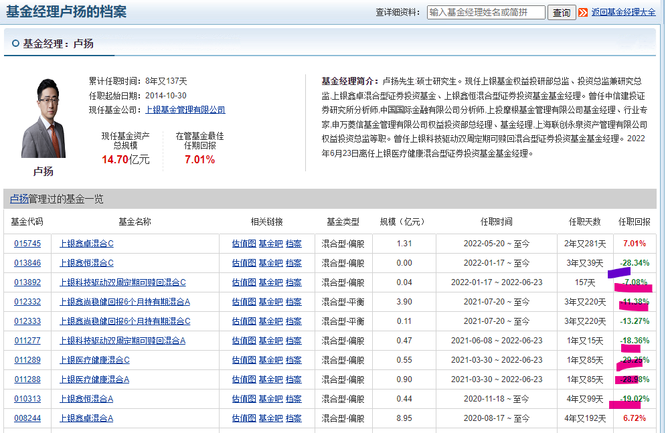
Task: Click the 规模（亿元） column header
Action: pos(402,222)
